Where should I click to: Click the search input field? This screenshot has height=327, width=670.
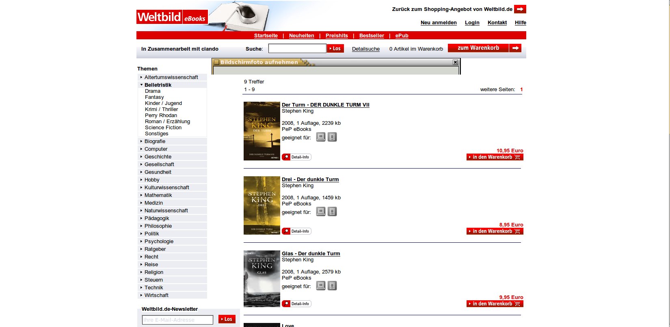[x=297, y=49]
